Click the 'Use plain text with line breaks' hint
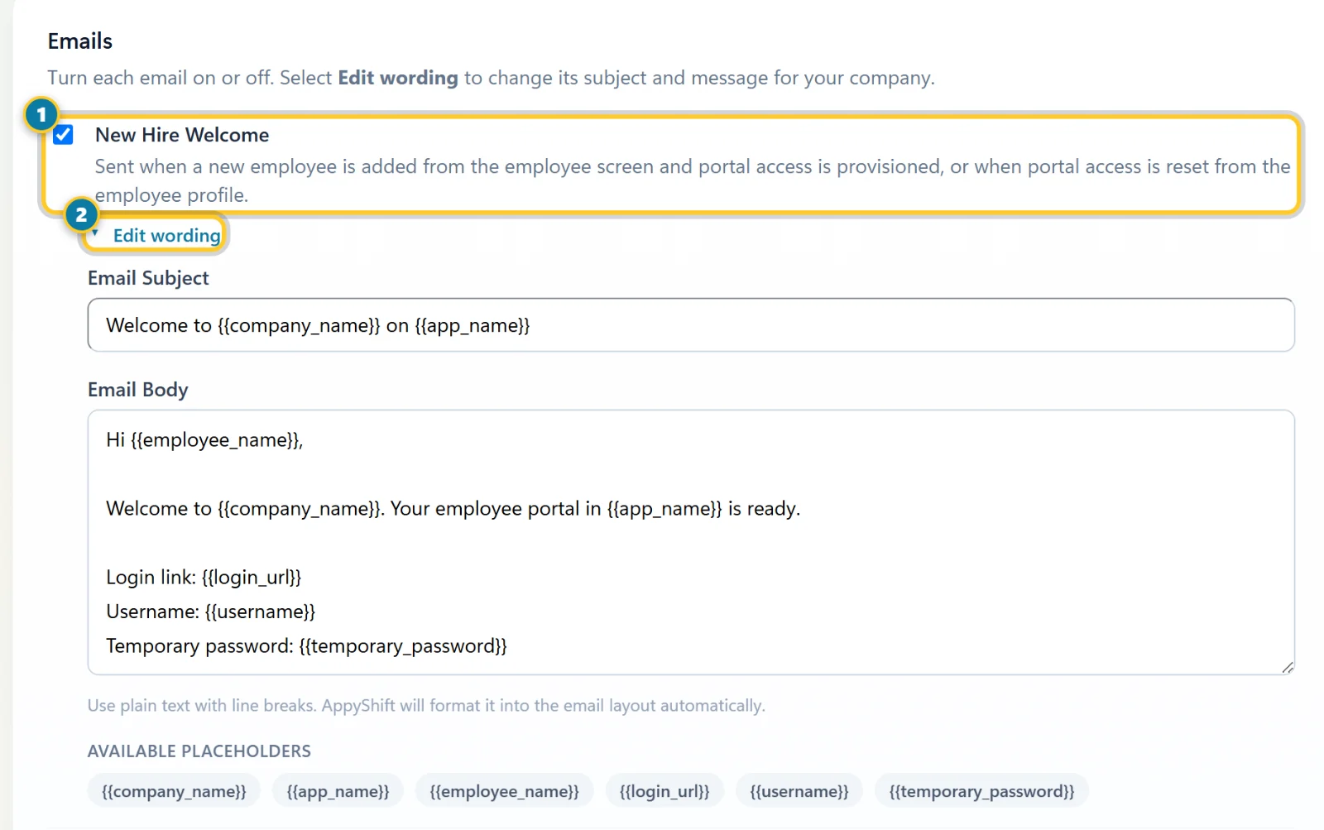The width and height of the screenshot is (1324, 830). (x=426, y=706)
